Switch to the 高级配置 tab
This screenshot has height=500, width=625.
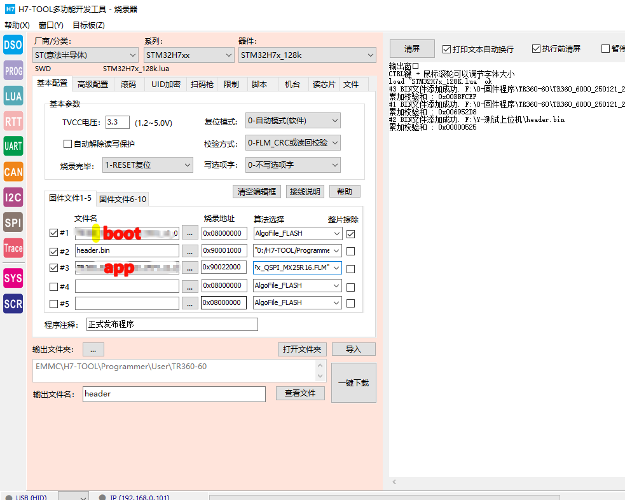click(93, 84)
